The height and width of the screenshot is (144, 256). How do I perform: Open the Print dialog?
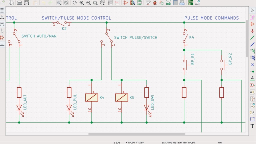tap(20, 3)
